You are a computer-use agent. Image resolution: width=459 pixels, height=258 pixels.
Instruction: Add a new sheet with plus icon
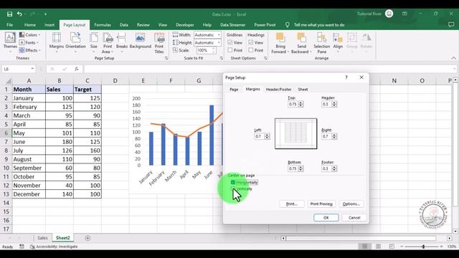pos(87,238)
